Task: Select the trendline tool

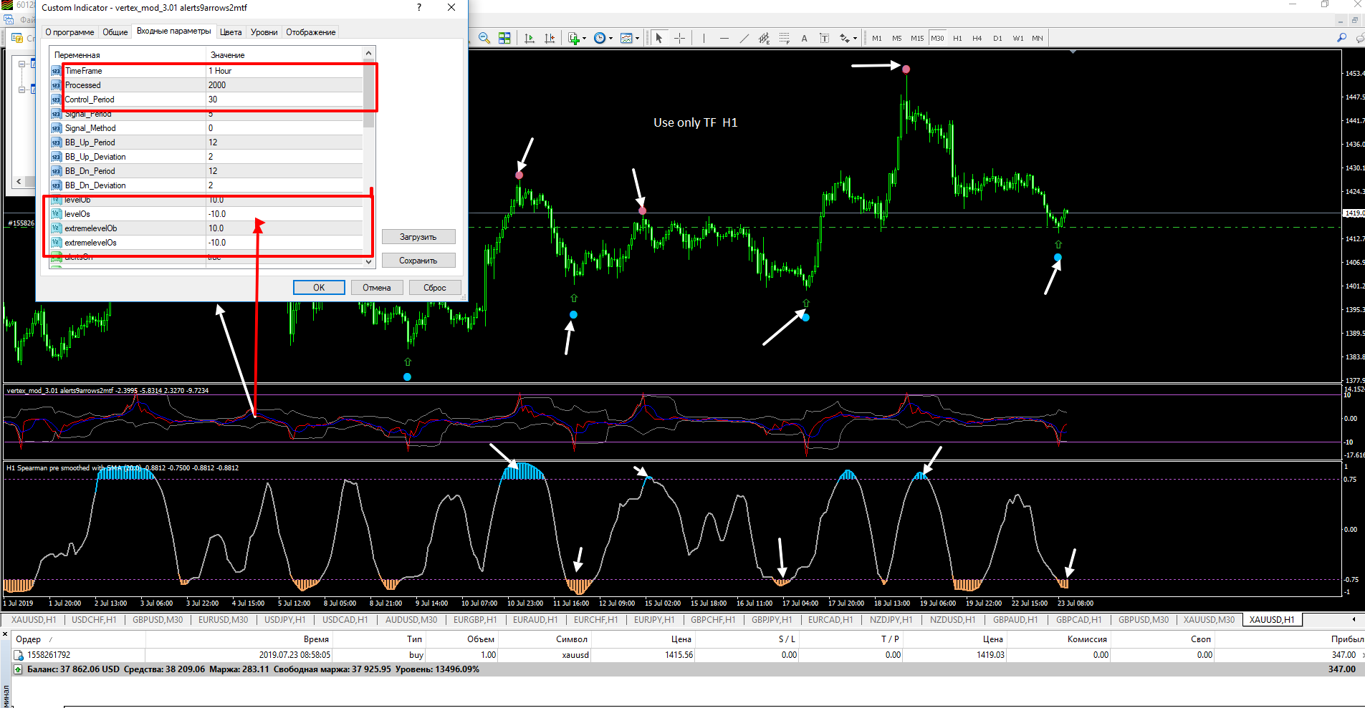Action: pos(744,38)
